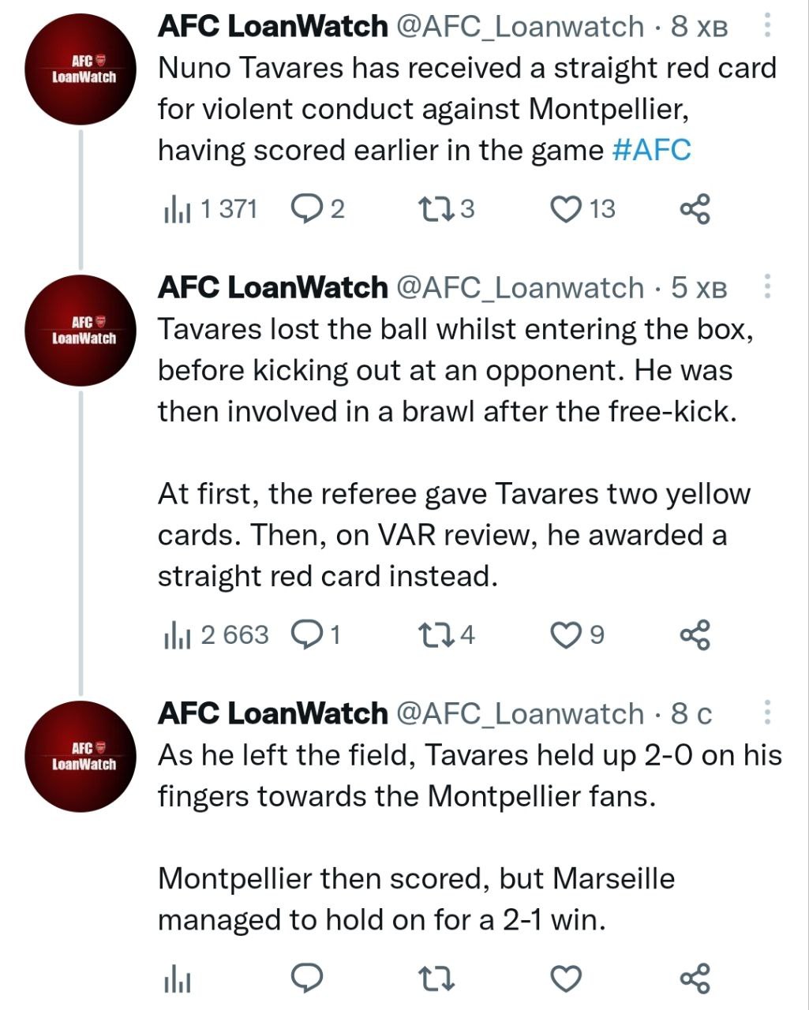Like the latest tweet about Marseille
This screenshot has width=809, height=1010.
(x=565, y=979)
